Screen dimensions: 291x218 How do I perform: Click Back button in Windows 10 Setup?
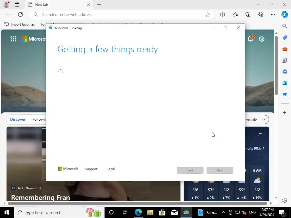(190, 170)
